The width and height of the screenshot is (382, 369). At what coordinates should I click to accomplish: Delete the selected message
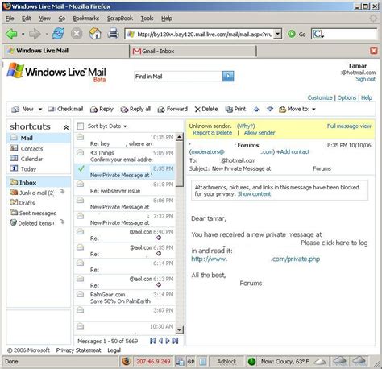[206, 109]
